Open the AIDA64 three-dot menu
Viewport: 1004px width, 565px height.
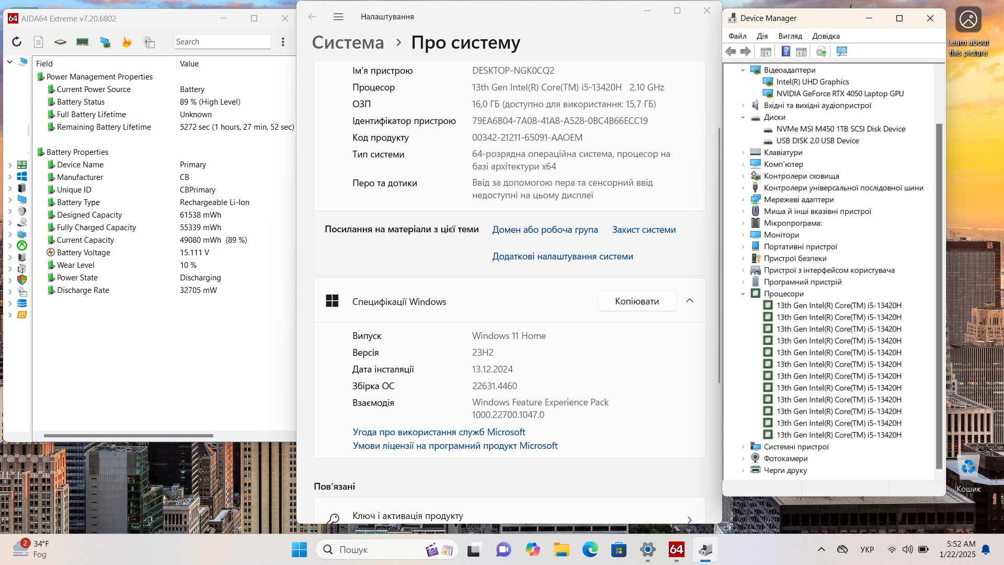(x=283, y=42)
